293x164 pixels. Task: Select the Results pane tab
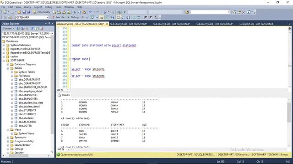pyautogui.click(x=64, y=95)
